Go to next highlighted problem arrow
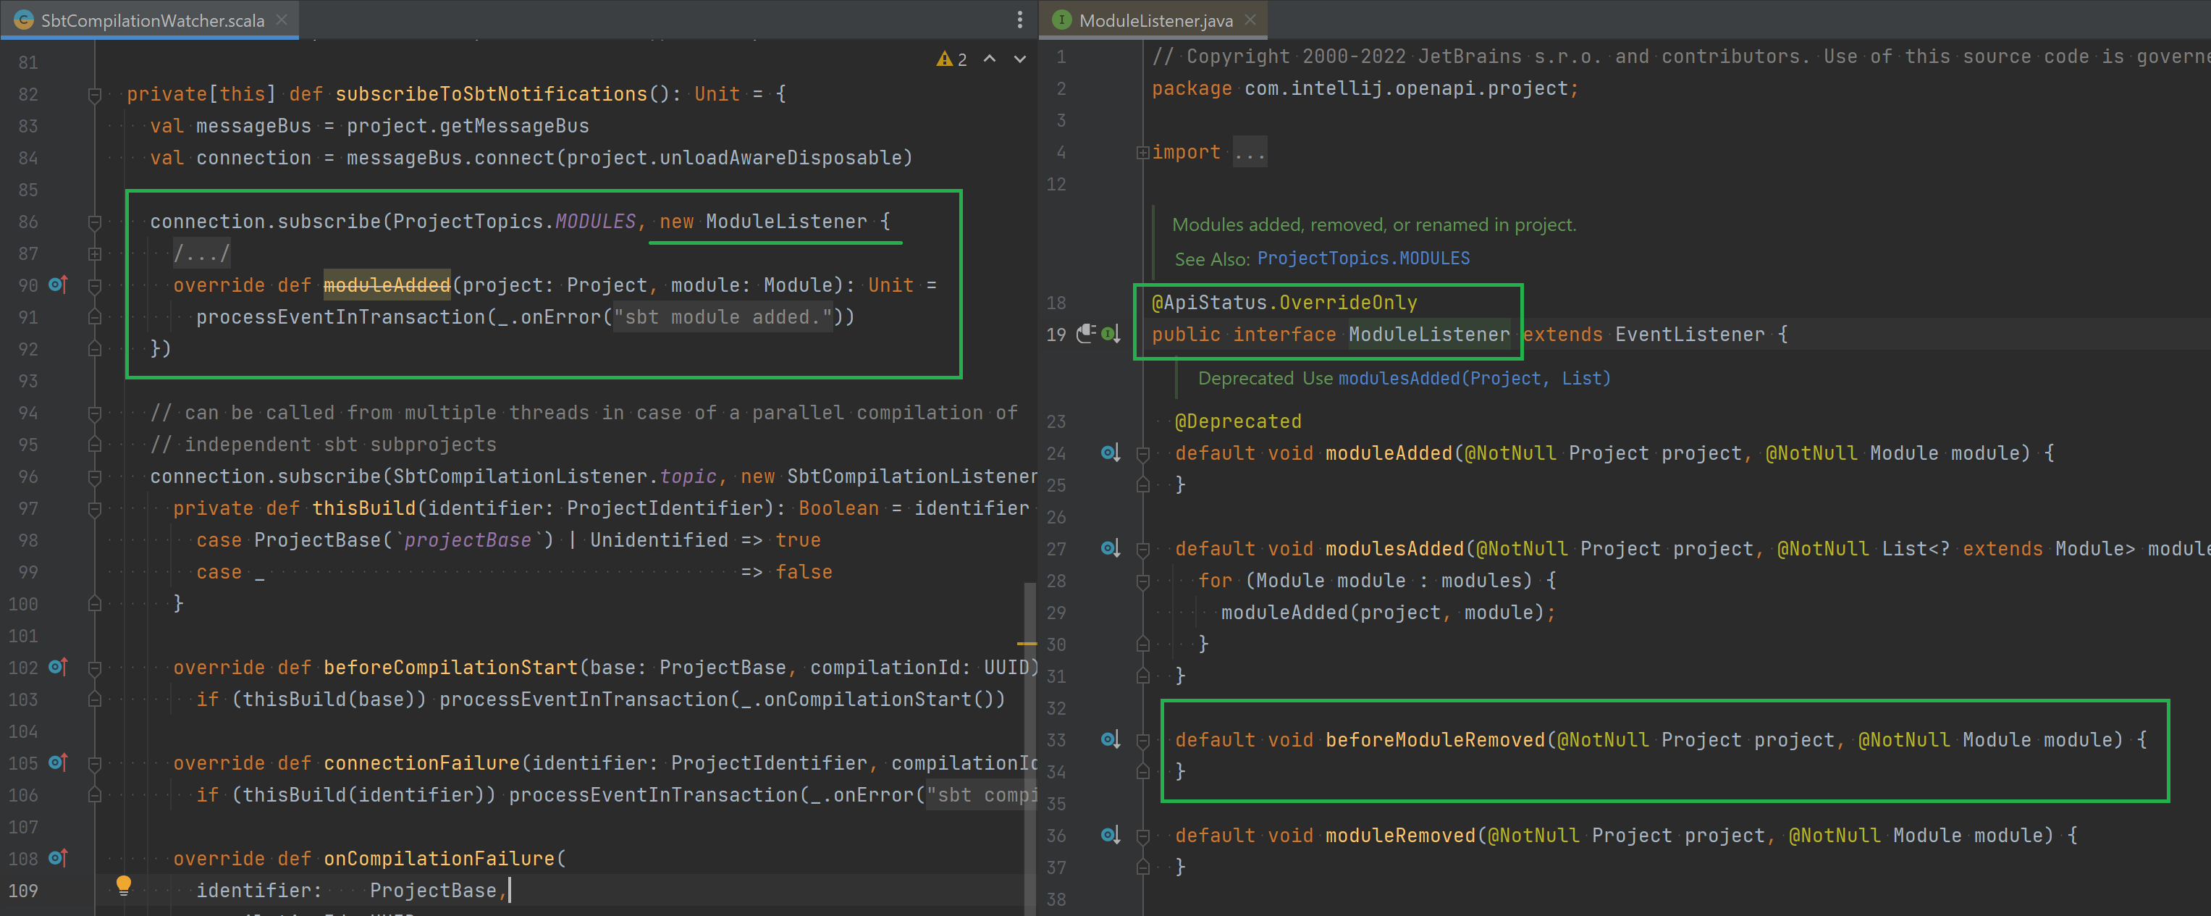The width and height of the screenshot is (2211, 916). point(1019,59)
